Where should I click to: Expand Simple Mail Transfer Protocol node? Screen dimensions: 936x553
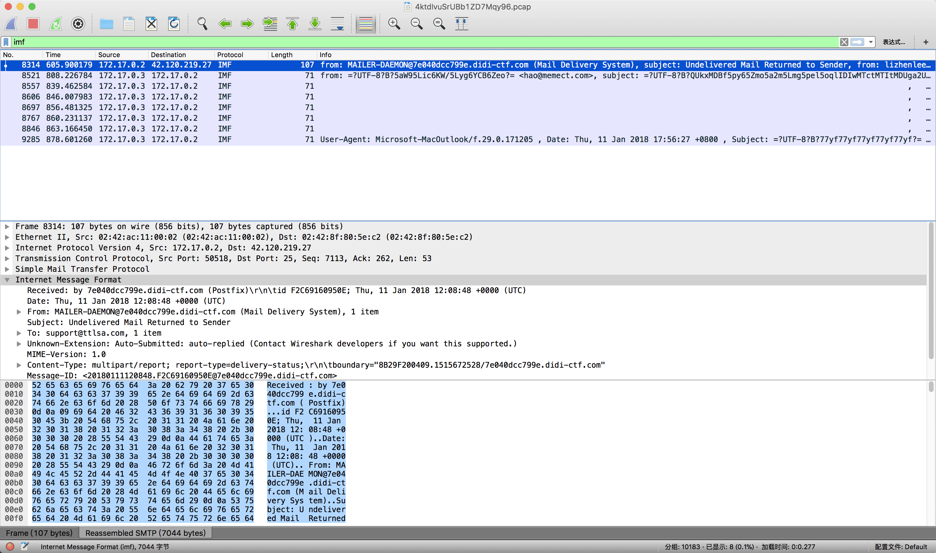tap(7, 269)
